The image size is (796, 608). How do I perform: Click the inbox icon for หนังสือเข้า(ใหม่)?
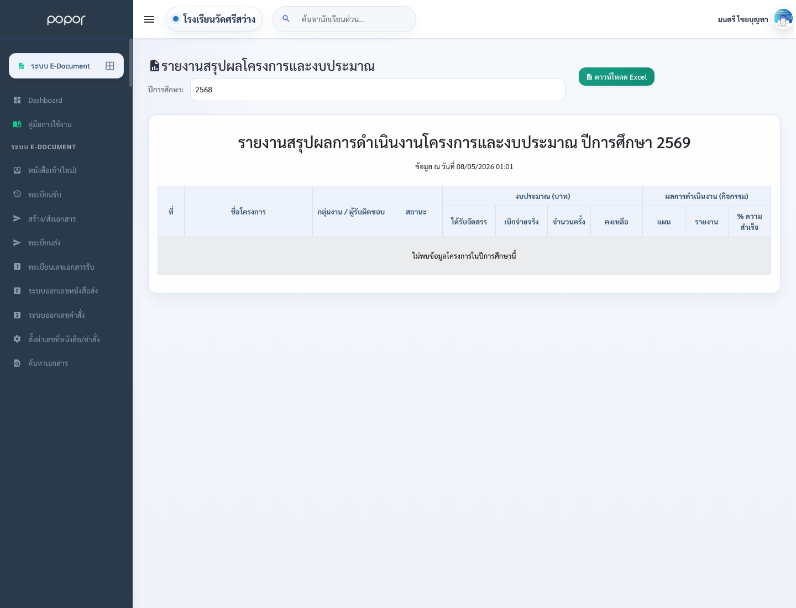(17, 170)
